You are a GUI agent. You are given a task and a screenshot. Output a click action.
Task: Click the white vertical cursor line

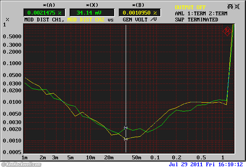(x=126, y=77)
